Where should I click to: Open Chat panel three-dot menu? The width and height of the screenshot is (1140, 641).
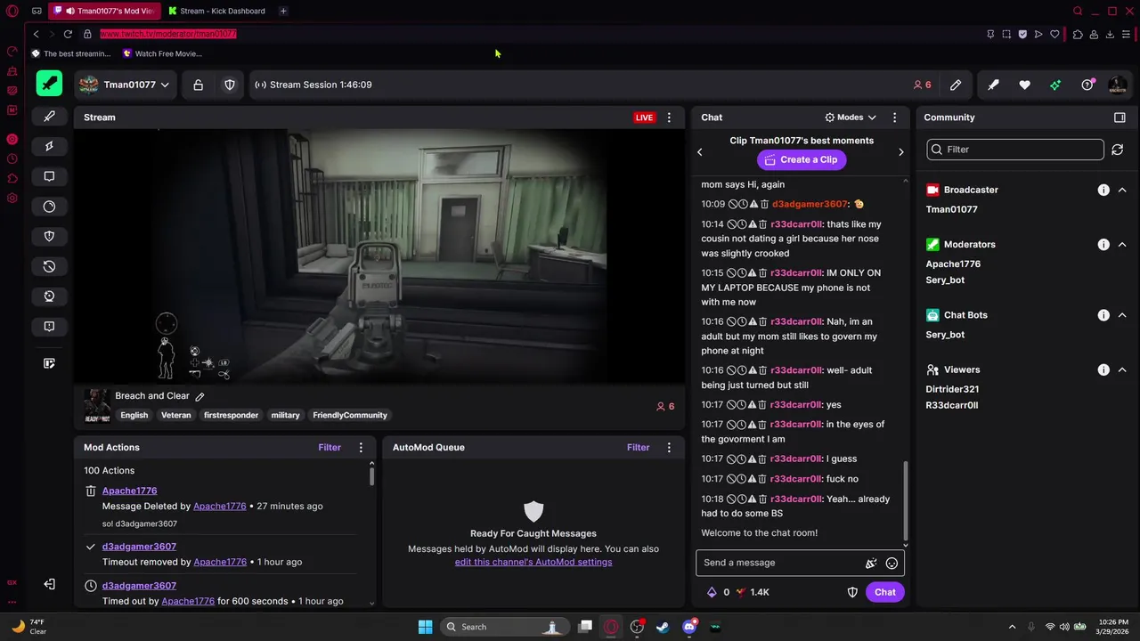pyautogui.click(x=894, y=118)
